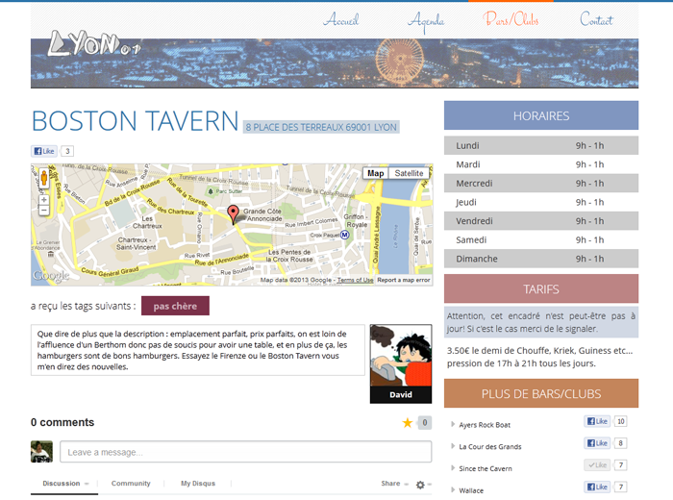Screen dimensions: 673x500
Task: Switch map to Satellite view
Action: coord(410,173)
